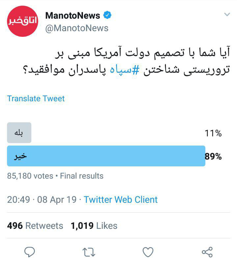The image size is (237, 264).
Task: View the 1,019 Likes list
Action: coord(94,226)
